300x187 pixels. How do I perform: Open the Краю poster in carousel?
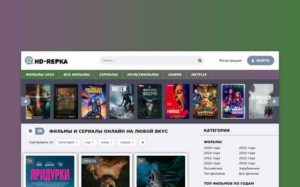[261, 101]
